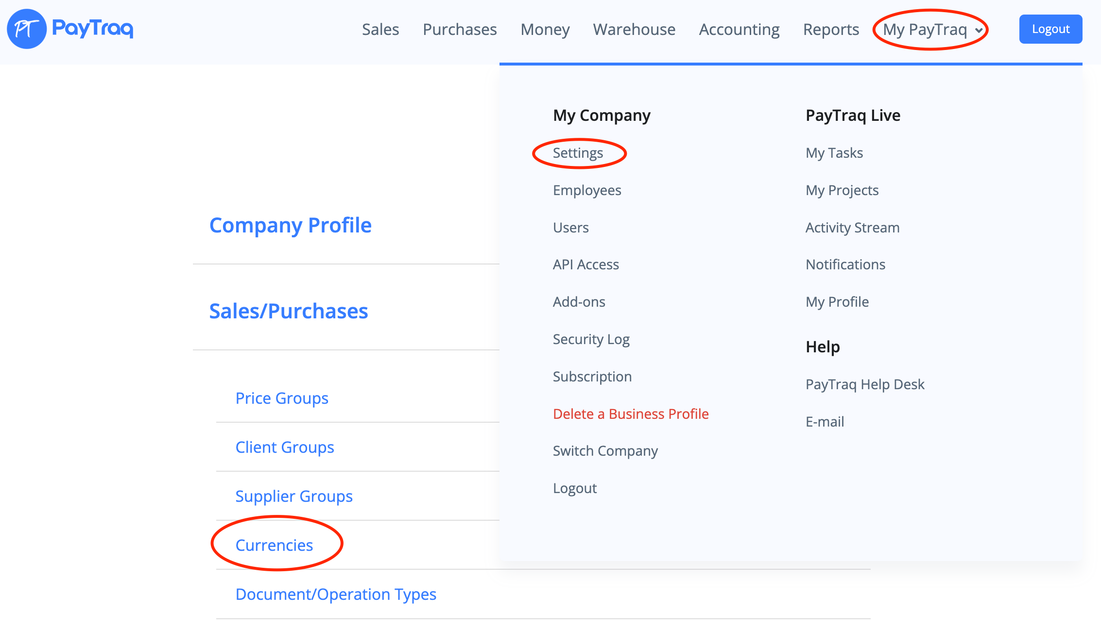
Task: Select Switch Company option
Action: point(605,451)
